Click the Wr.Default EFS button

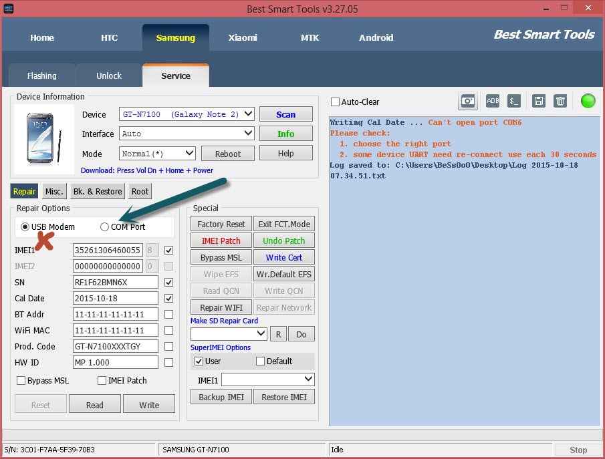284,274
